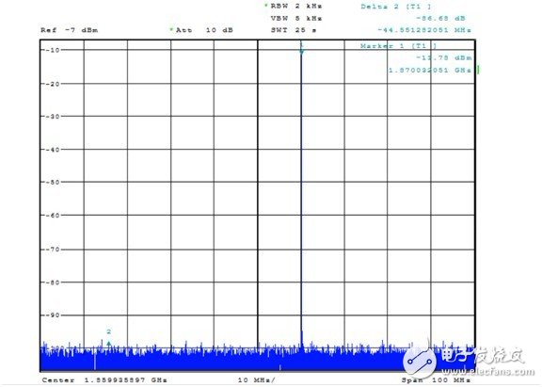Select the -86.68 dB delta value
Image resolution: width=542 pixels, height=387 pixels.
coord(440,18)
